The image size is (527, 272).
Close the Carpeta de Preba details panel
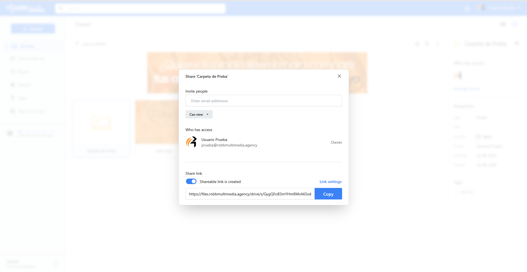(517, 43)
